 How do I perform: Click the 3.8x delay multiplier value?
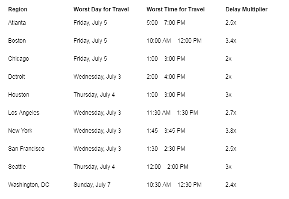231,131
